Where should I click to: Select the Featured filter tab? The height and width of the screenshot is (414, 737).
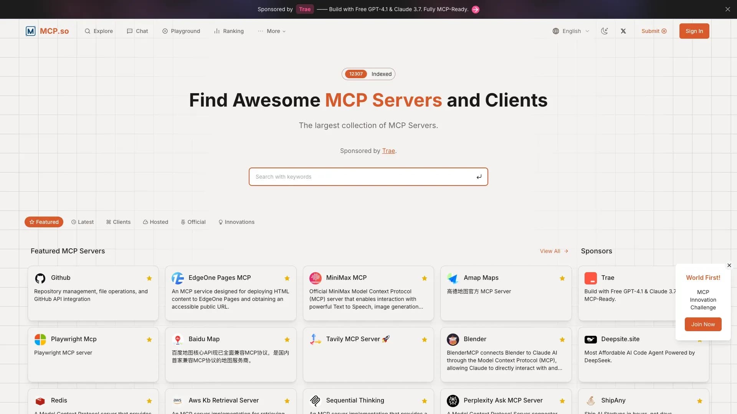[x=44, y=222]
